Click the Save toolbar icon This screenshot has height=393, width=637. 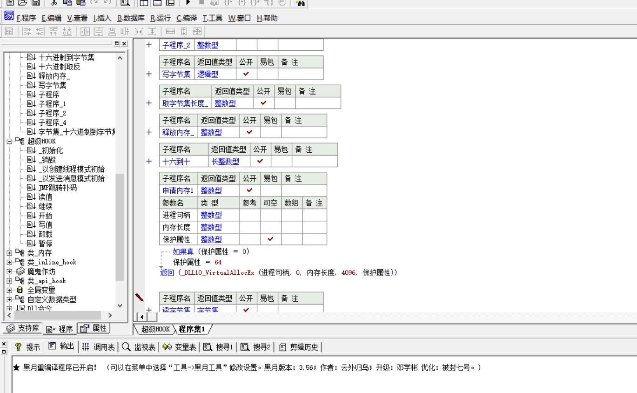tap(35, 2)
